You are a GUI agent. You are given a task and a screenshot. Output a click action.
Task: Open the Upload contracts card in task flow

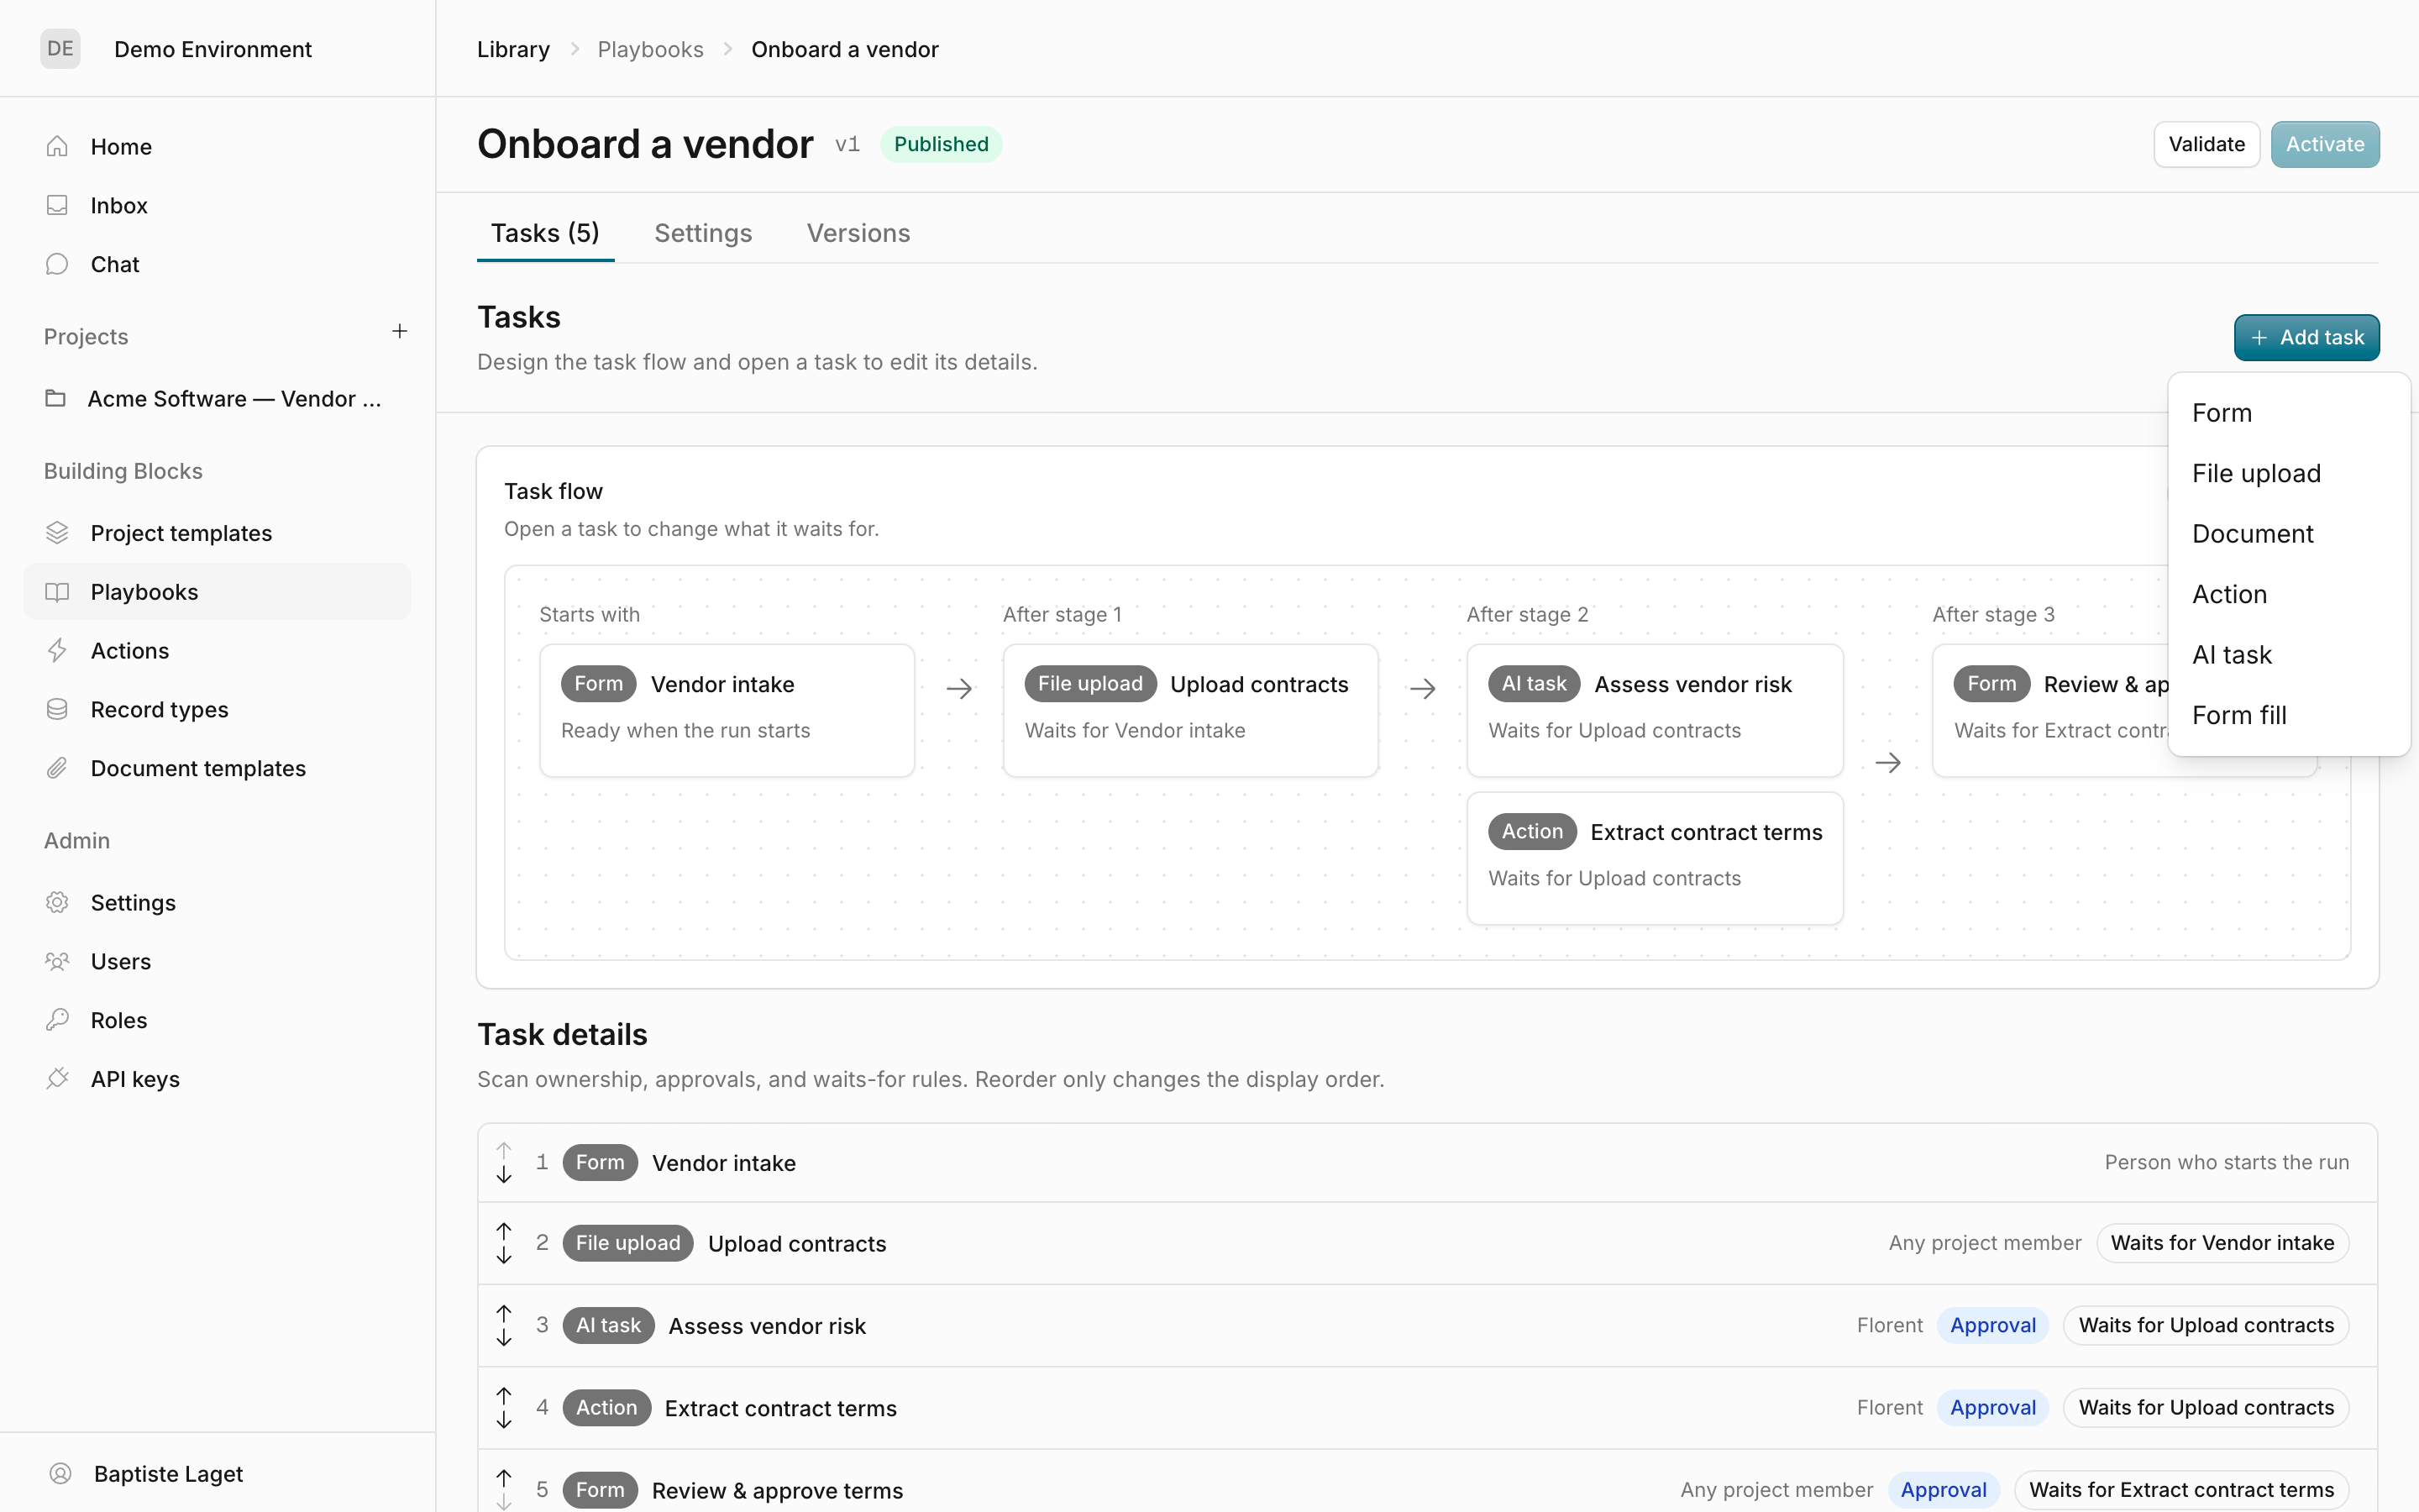point(1190,709)
